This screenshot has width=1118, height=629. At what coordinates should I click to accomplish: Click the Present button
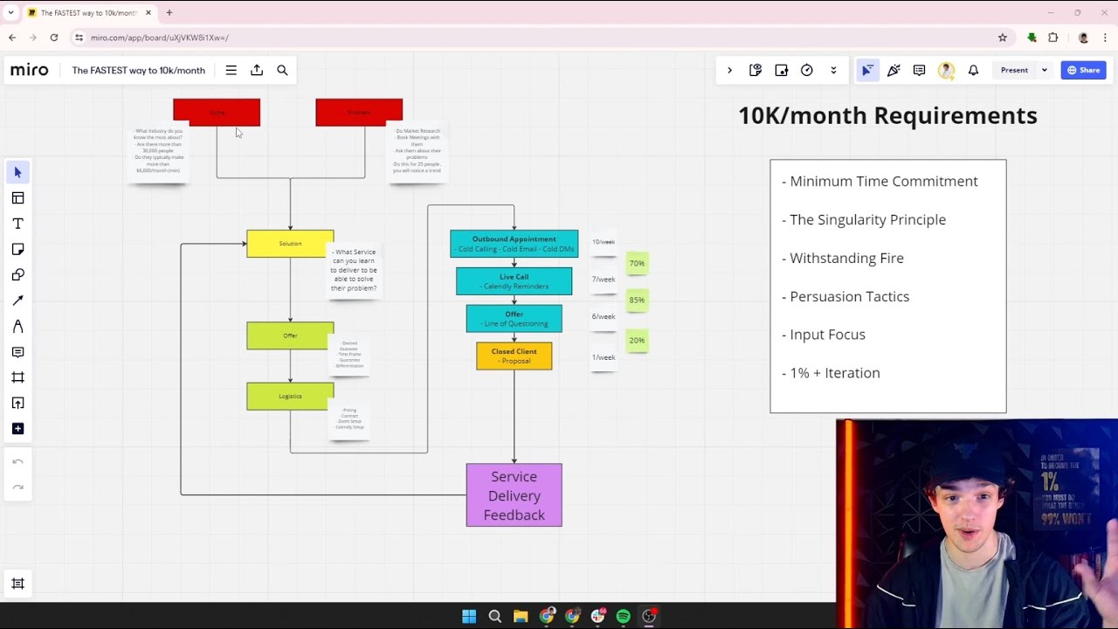coord(1014,70)
